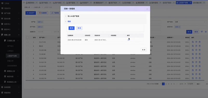
Task: Remove the 全部 tag from 资产组 filter
Action: [x=42, y=22]
